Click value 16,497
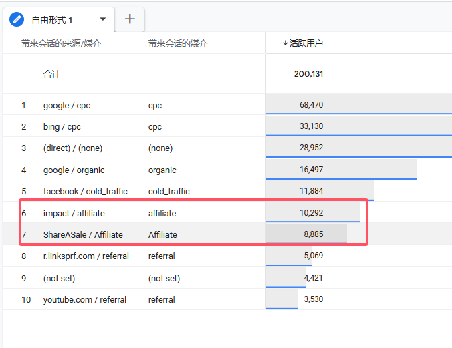452x348 pixels. pyautogui.click(x=311, y=170)
